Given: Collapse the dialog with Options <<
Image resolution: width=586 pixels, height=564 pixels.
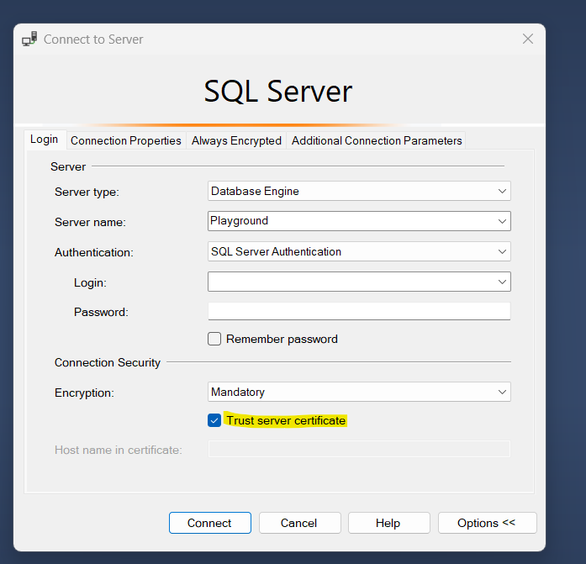Looking at the screenshot, I should click(x=487, y=523).
